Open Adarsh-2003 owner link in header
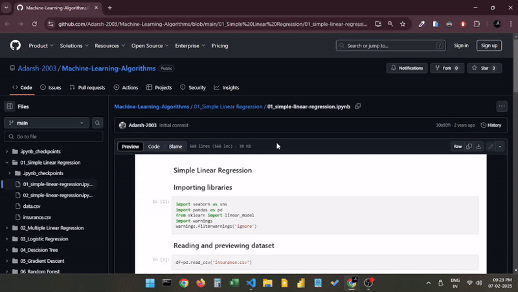The width and height of the screenshot is (518, 292). click(x=37, y=68)
